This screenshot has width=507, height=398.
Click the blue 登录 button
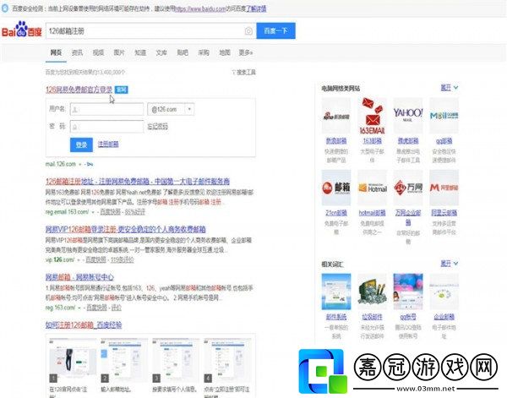pyautogui.click(x=81, y=144)
